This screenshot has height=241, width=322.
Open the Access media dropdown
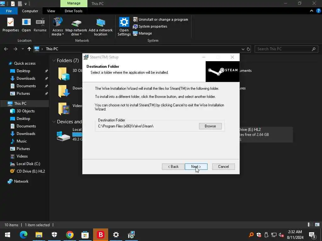pyautogui.click(x=58, y=27)
